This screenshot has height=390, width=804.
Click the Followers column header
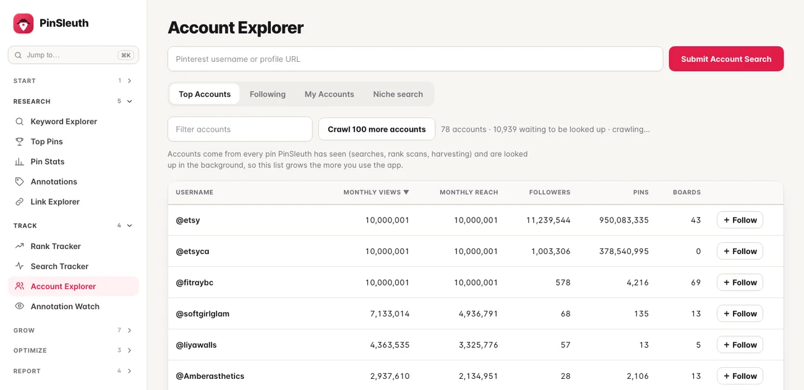[550, 192]
